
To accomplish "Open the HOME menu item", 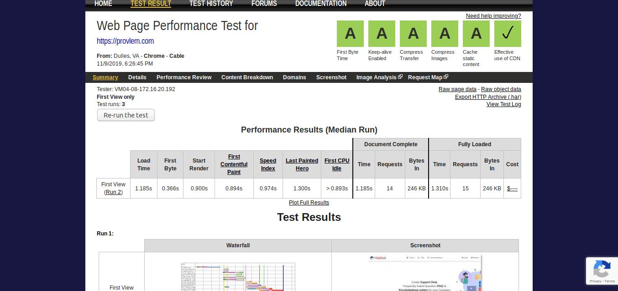I will (x=103, y=4).
